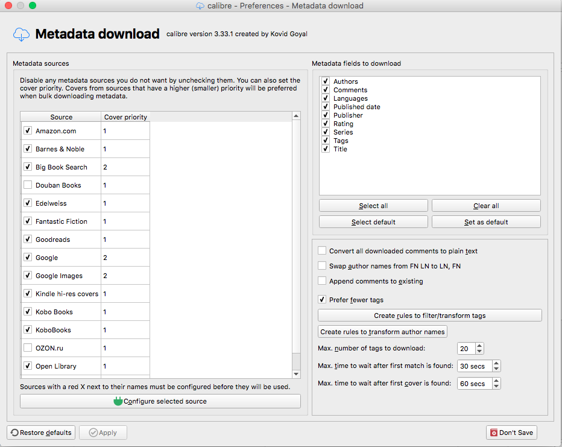Toggle the KoboBooks source checkbox
This screenshot has width=562, height=447.
tap(28, 329)
